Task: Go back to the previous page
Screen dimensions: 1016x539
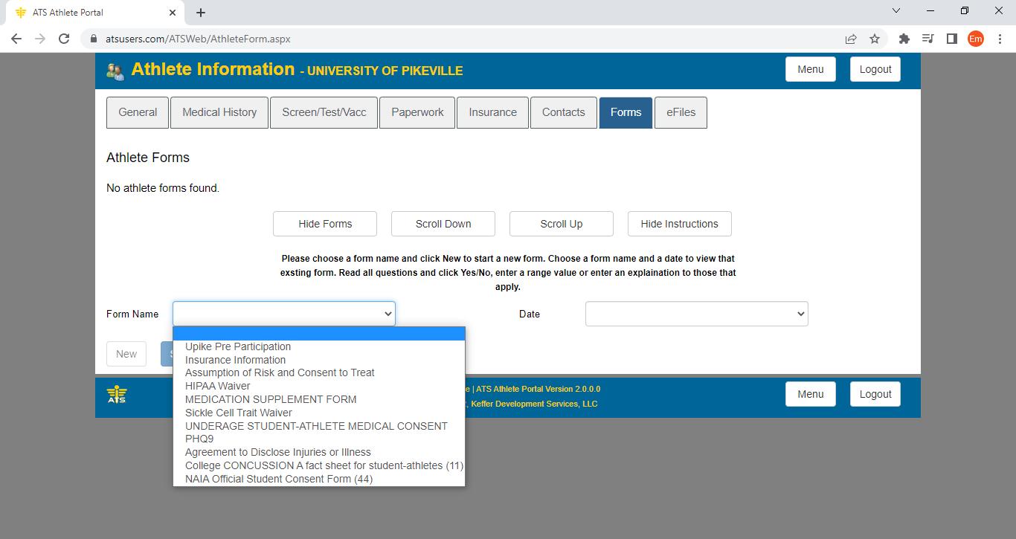Action: coord(16,39)
